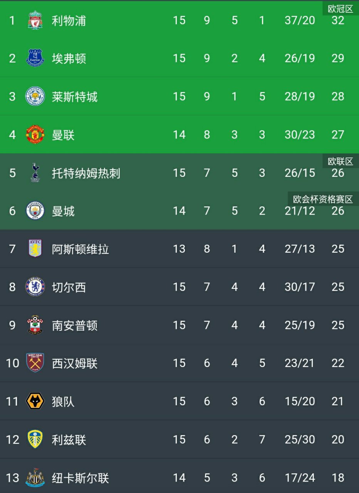
Task: Click the 欧会杯资格赛区 label
Action: 323,200
